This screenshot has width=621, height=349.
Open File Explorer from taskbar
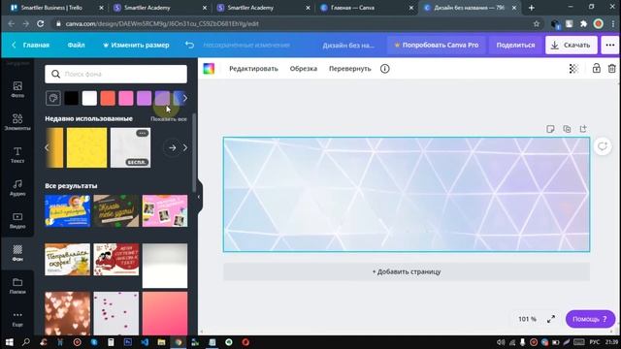click(161, 342)
